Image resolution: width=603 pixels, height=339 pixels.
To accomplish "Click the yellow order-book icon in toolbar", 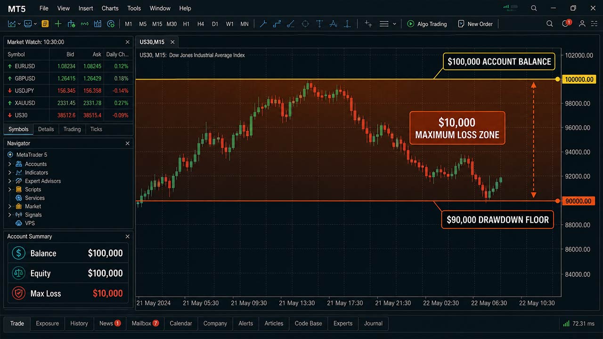I will (45, 24).
